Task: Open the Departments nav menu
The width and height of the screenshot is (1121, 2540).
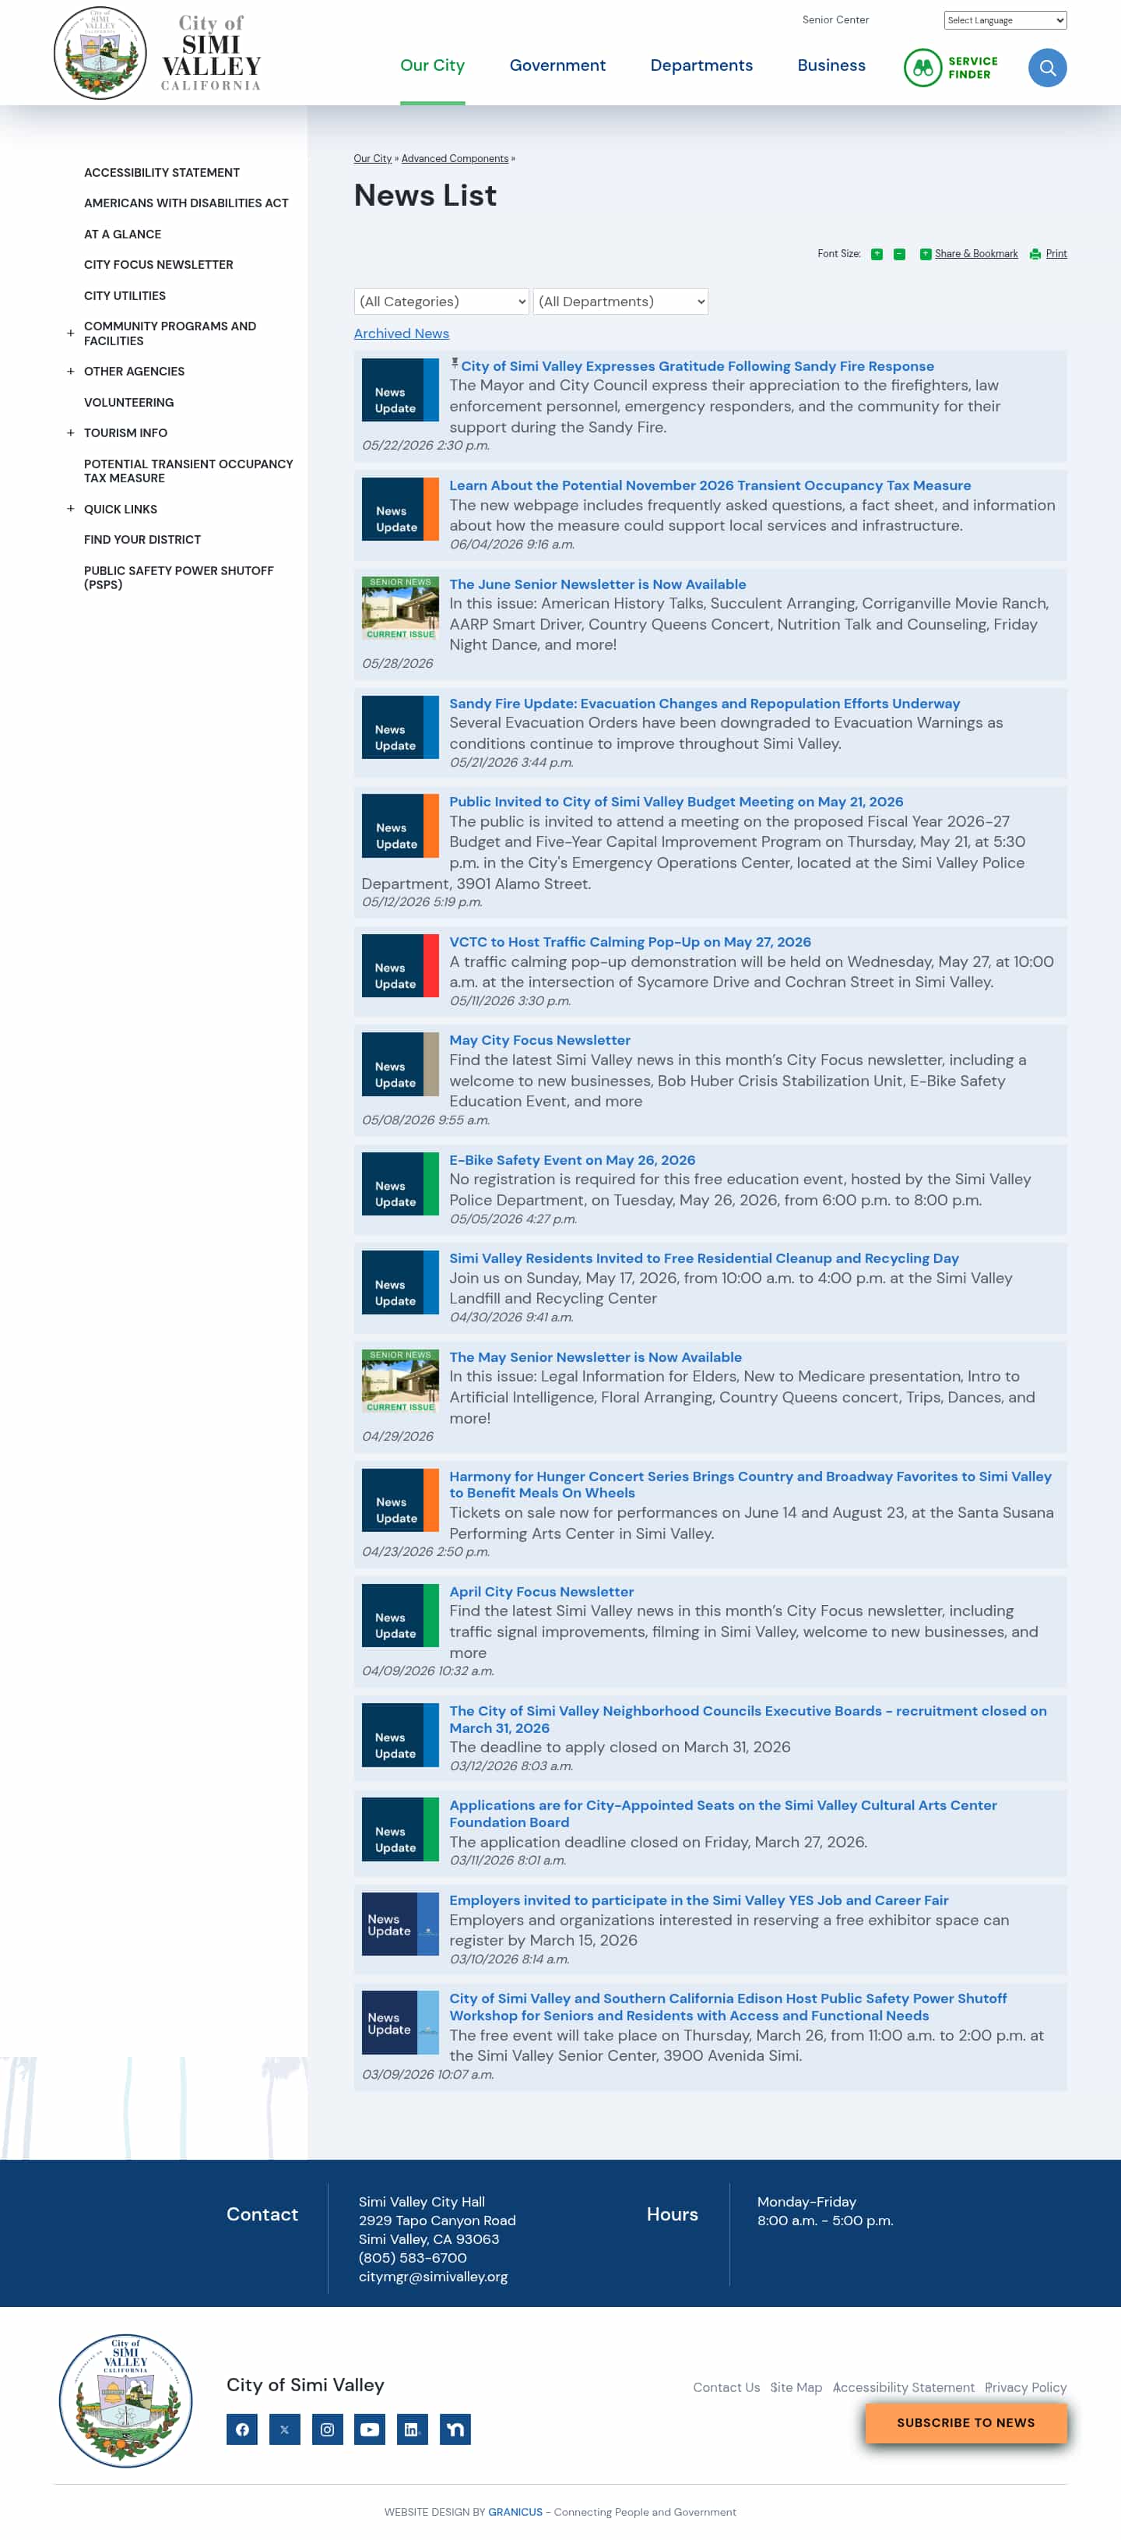Action: 701,66
